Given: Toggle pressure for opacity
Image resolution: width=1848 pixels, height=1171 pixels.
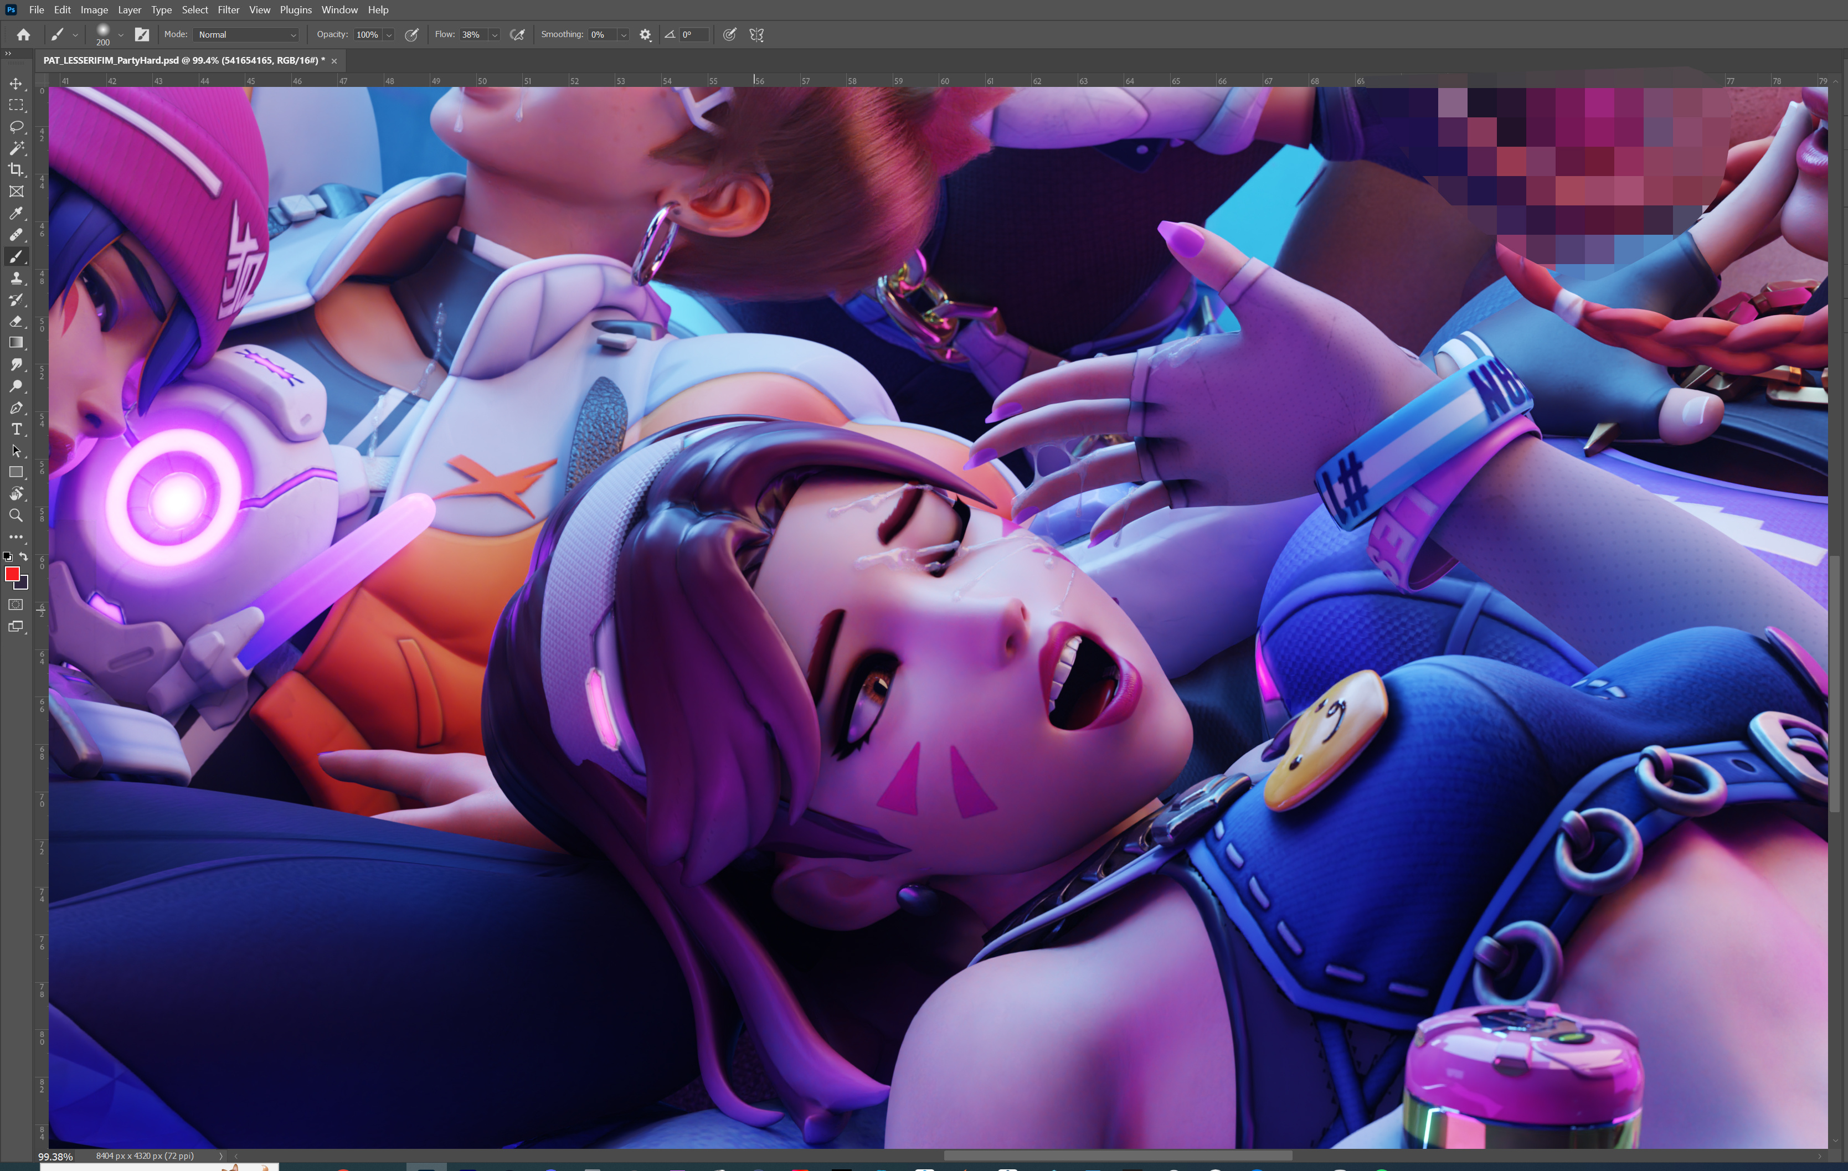Looking at the screenshot, I should coord(411,34).
